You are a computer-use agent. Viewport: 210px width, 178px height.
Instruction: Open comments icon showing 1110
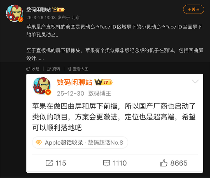pyautogui.click(x=106, y=163)
